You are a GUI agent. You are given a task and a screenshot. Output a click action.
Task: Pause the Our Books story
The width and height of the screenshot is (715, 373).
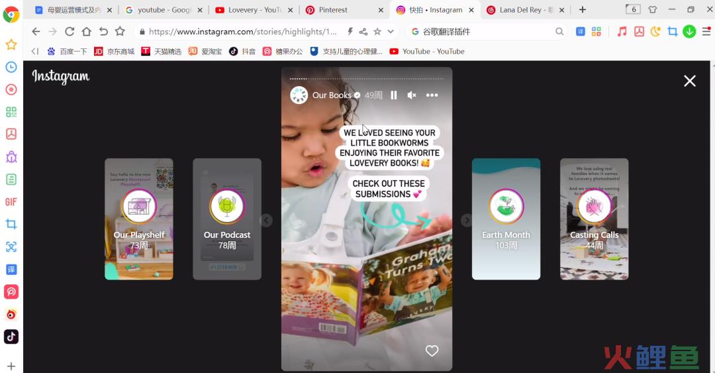393,95
